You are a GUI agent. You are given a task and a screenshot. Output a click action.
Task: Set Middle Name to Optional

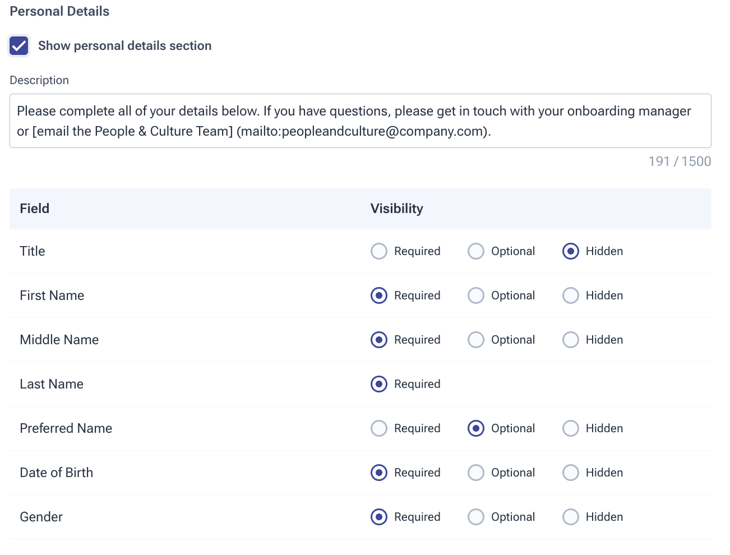476,340
